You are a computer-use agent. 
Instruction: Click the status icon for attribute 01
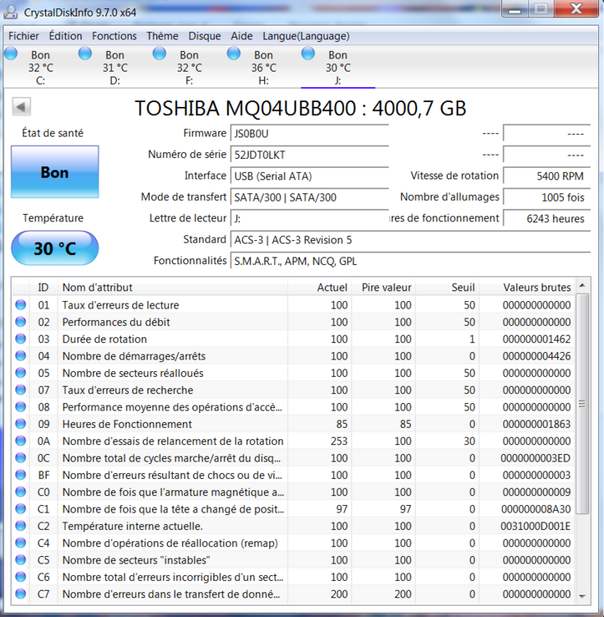[x=21, y=305]
